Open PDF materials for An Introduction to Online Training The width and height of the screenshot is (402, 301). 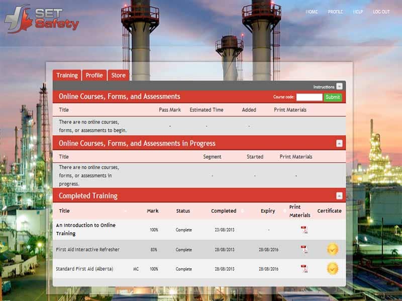(304, 230)
